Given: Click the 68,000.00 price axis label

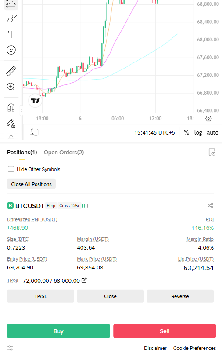Looking at the screenshot, I should pyautogui.click(x=208, y=40).
